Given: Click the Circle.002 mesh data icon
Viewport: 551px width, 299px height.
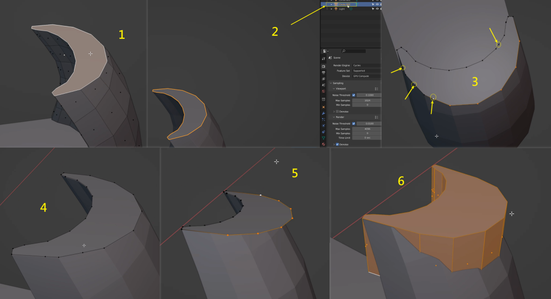Looking at the screenshot, I should click(357, 4).
